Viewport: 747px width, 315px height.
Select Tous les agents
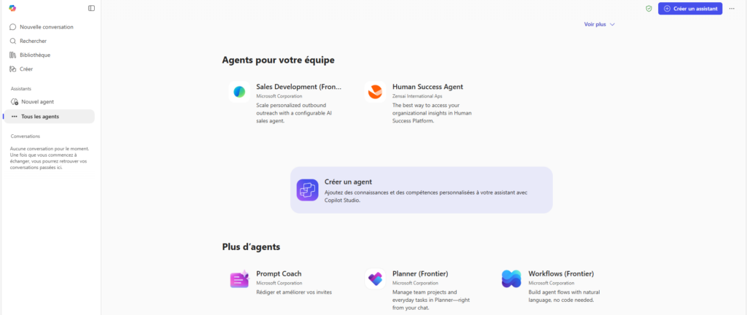point(40,117)
